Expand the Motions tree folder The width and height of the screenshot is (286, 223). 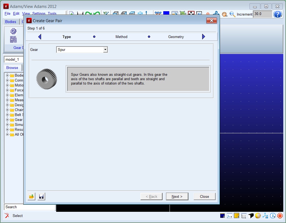pos(7,85)
